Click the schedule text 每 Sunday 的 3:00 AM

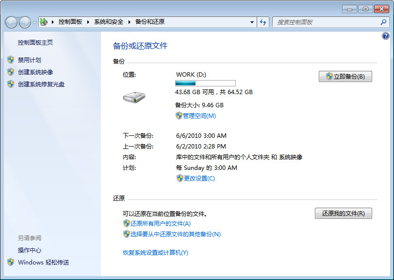pyautogui.click(x=206, y=167)
